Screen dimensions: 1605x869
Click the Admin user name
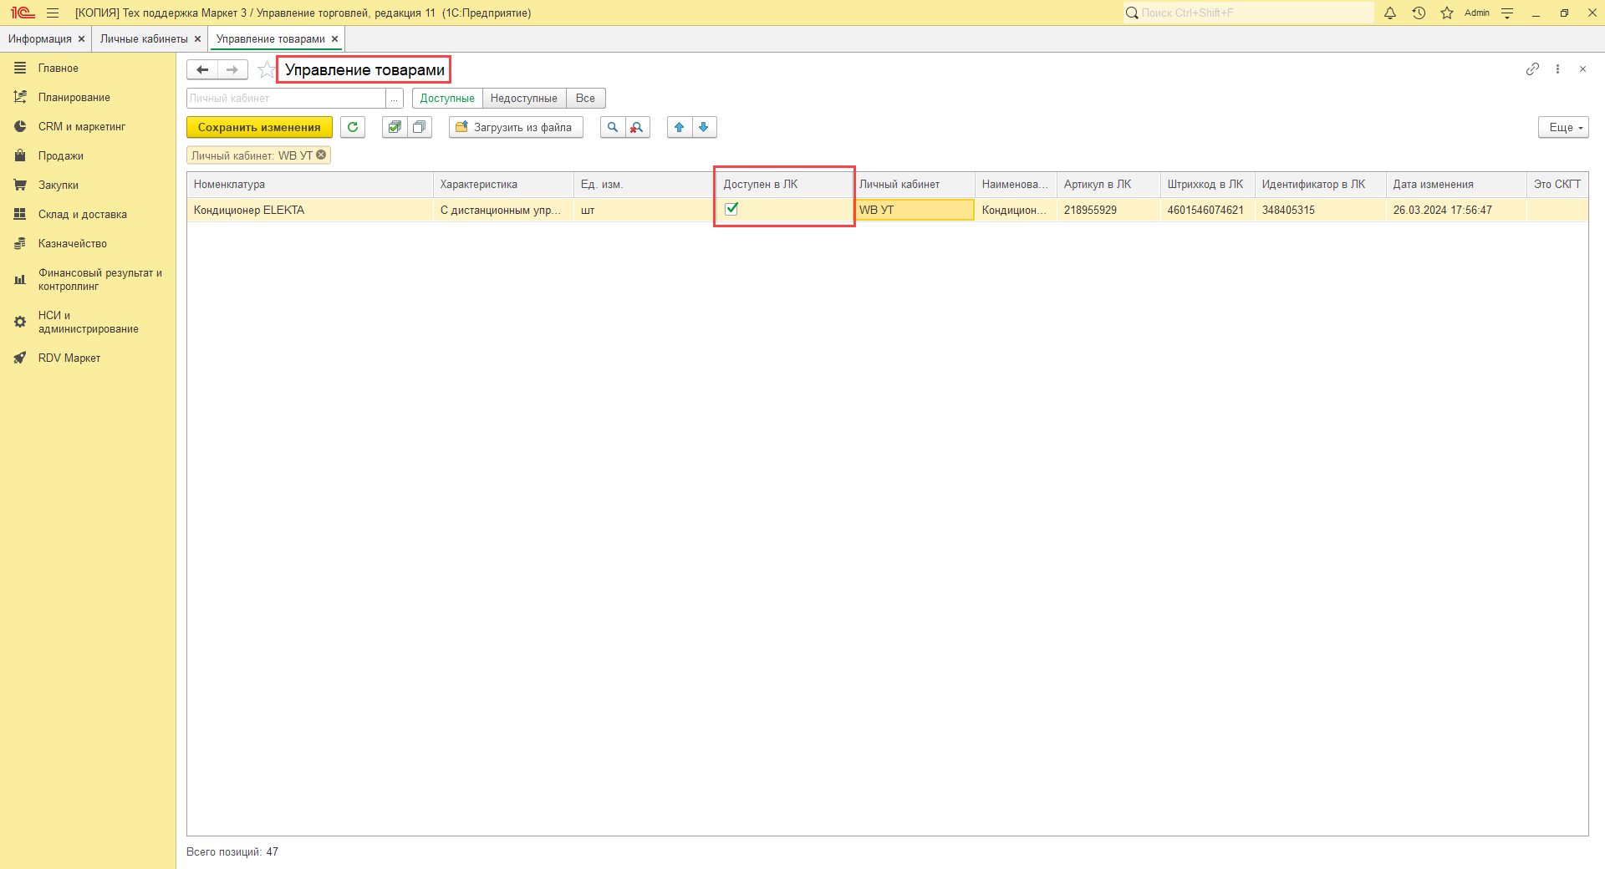pos(1477,13)
